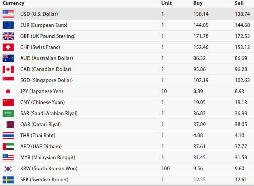The width and height of the screenshot is (254, 186).
Task: Click the CNY (Chinese Yuan) label
Action: [42, 102]
